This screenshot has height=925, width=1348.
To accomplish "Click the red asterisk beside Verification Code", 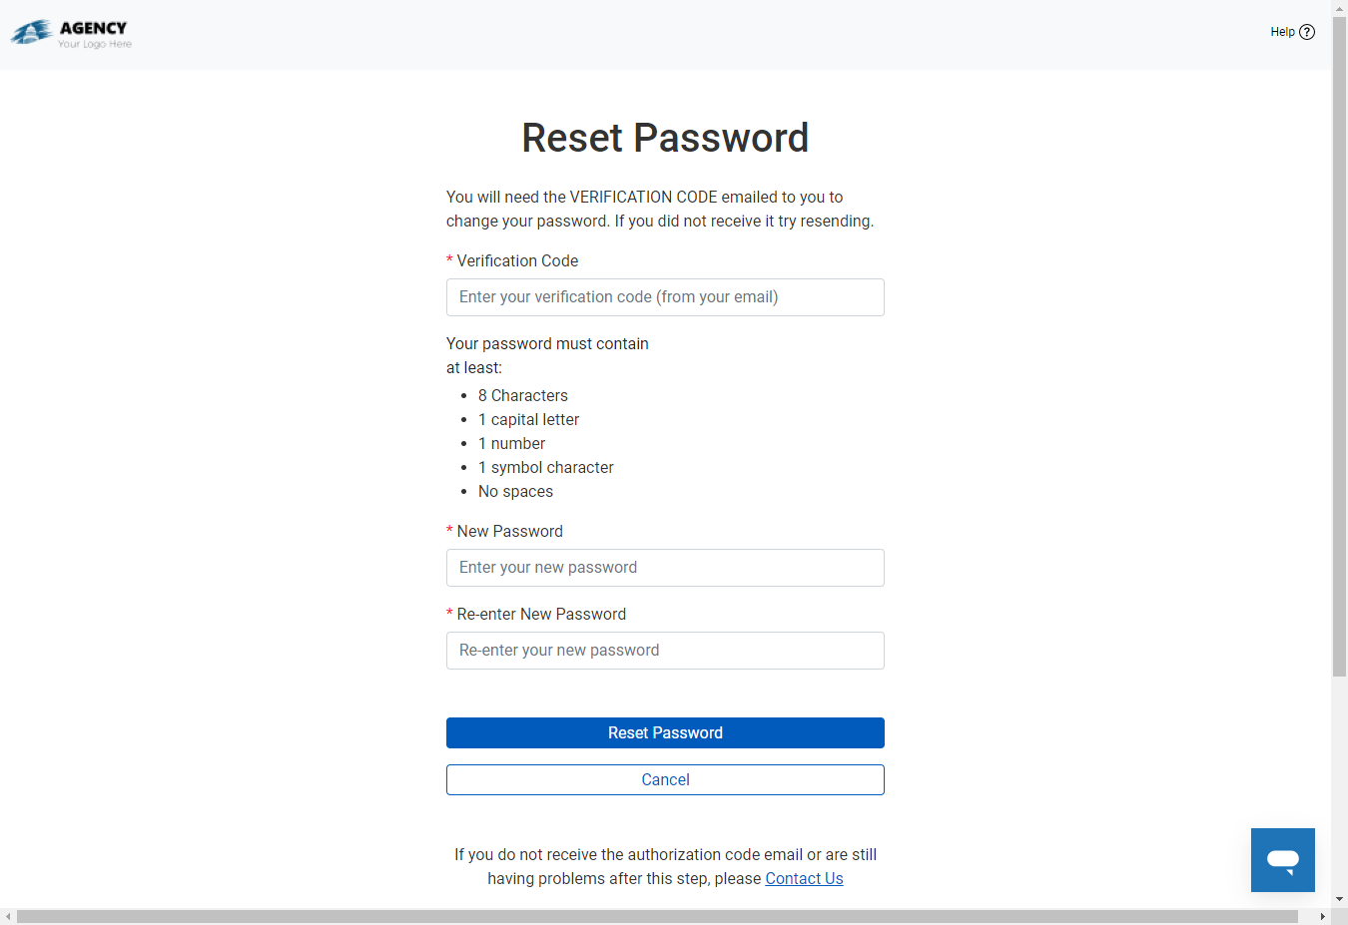I will (449, 260).
